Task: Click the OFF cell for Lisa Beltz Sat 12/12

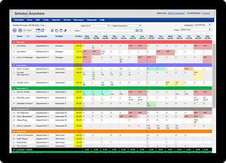Action: coord(133,47)
